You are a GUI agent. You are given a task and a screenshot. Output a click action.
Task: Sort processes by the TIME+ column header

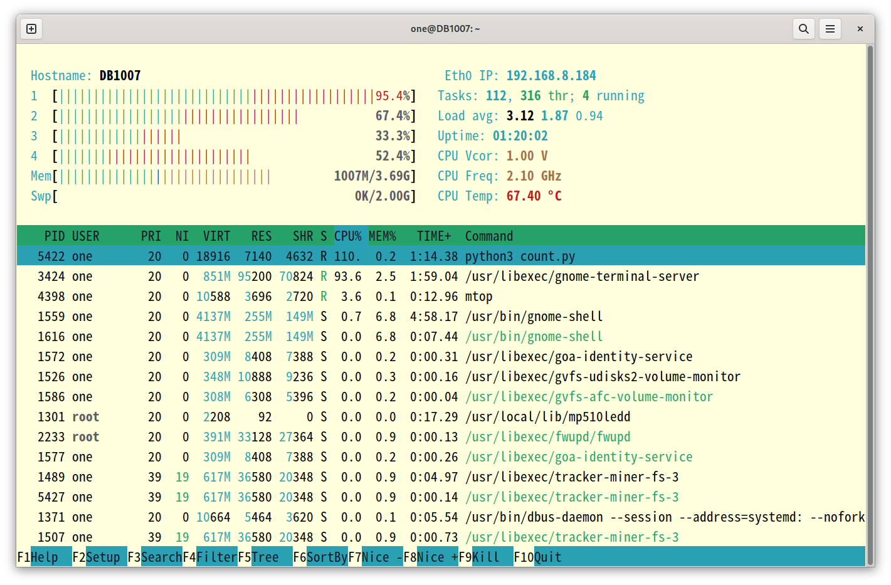pyautogui.click(x=433, y=236)
